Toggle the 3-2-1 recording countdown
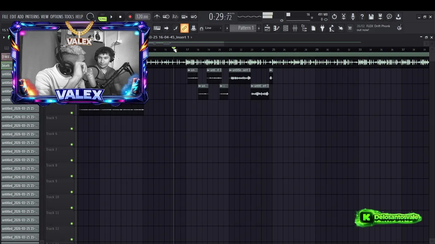The image size is (435, 244). (x=175, y=17)
